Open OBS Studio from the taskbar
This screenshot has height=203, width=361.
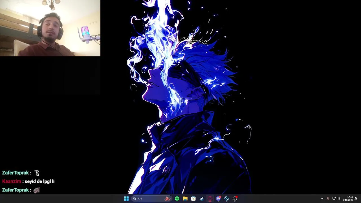point(235,198)
